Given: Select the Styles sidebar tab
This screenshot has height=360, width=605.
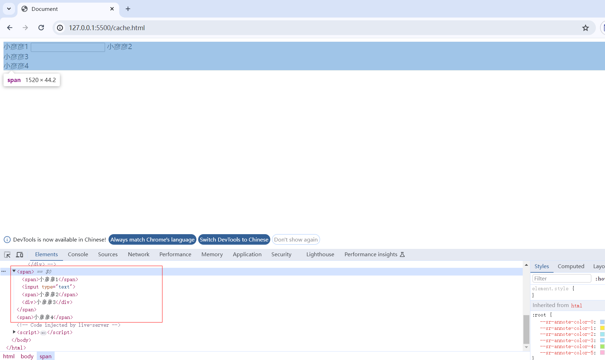Looking at the screenshot, I should click(542, 266).
